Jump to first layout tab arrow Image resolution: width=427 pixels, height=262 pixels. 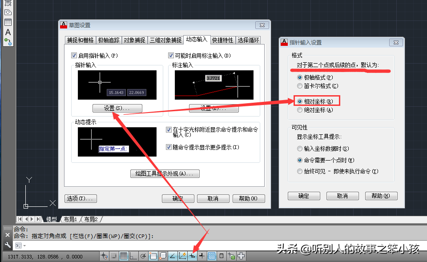pos(20,219)
